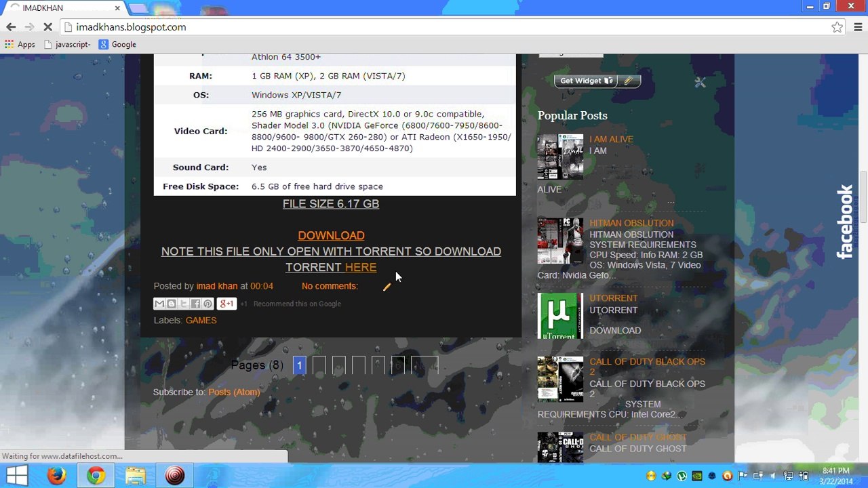Screen dimensions: 868x488
Task: Click the gold disc tray icon
Action: pyautogui.click(x=651, y=476)
